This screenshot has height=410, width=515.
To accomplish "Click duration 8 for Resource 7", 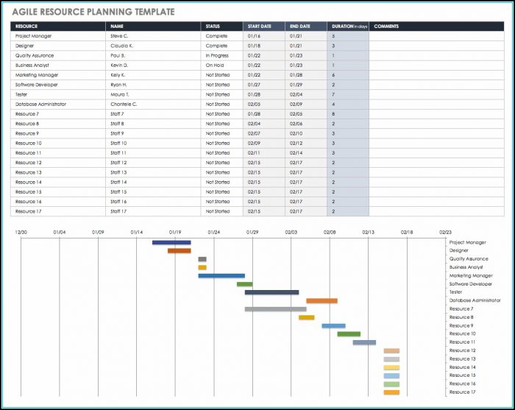I will 348,114.
